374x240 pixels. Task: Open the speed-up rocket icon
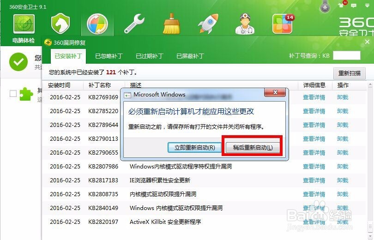[208, 24]
